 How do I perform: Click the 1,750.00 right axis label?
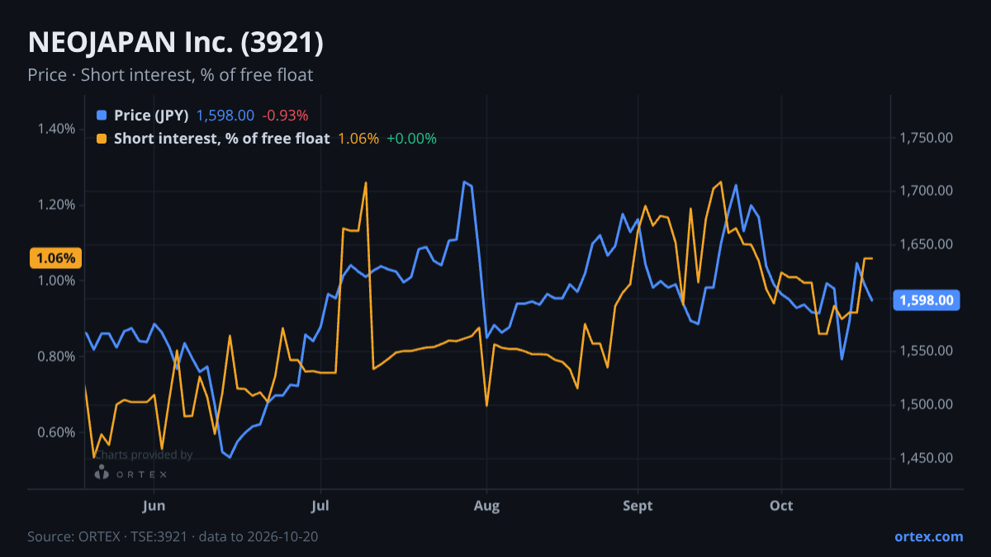(926, 138)
